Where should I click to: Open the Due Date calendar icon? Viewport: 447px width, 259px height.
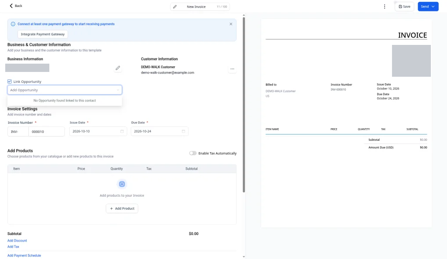point(184,131)
